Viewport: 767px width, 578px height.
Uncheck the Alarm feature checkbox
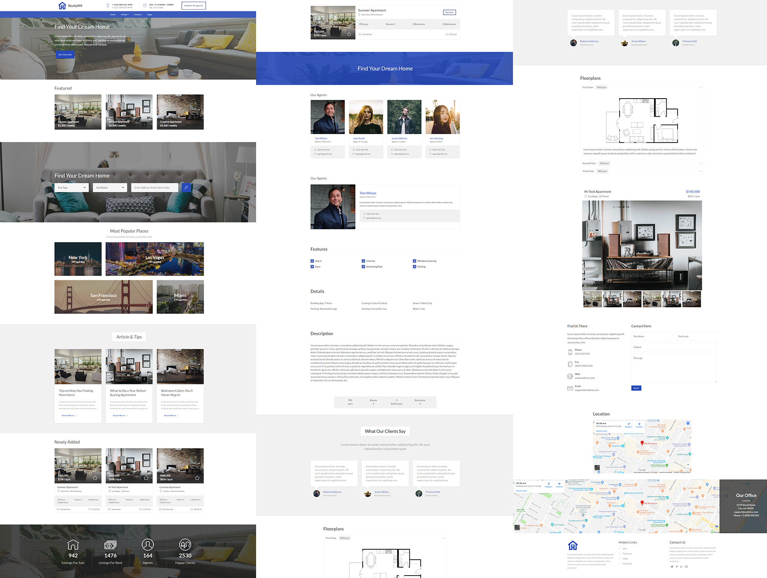pos(312,261)
